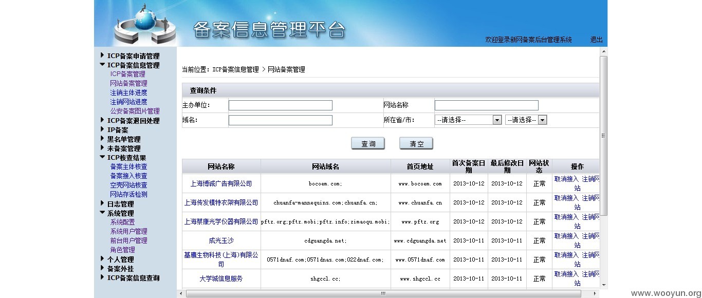The width and height of the screenshot is (702, 298).
Task: Open 网站备案管理 in the sidebar
Action: 128,83
